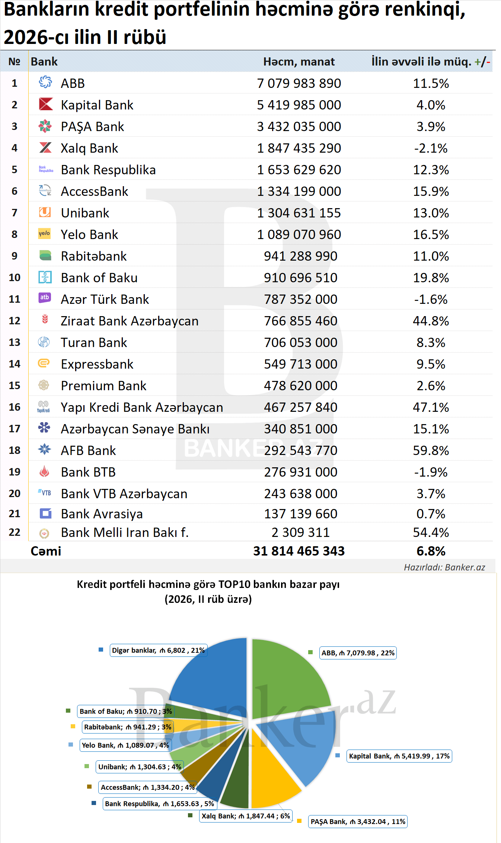Click the Bank BTB flame logo

point(44,471)
